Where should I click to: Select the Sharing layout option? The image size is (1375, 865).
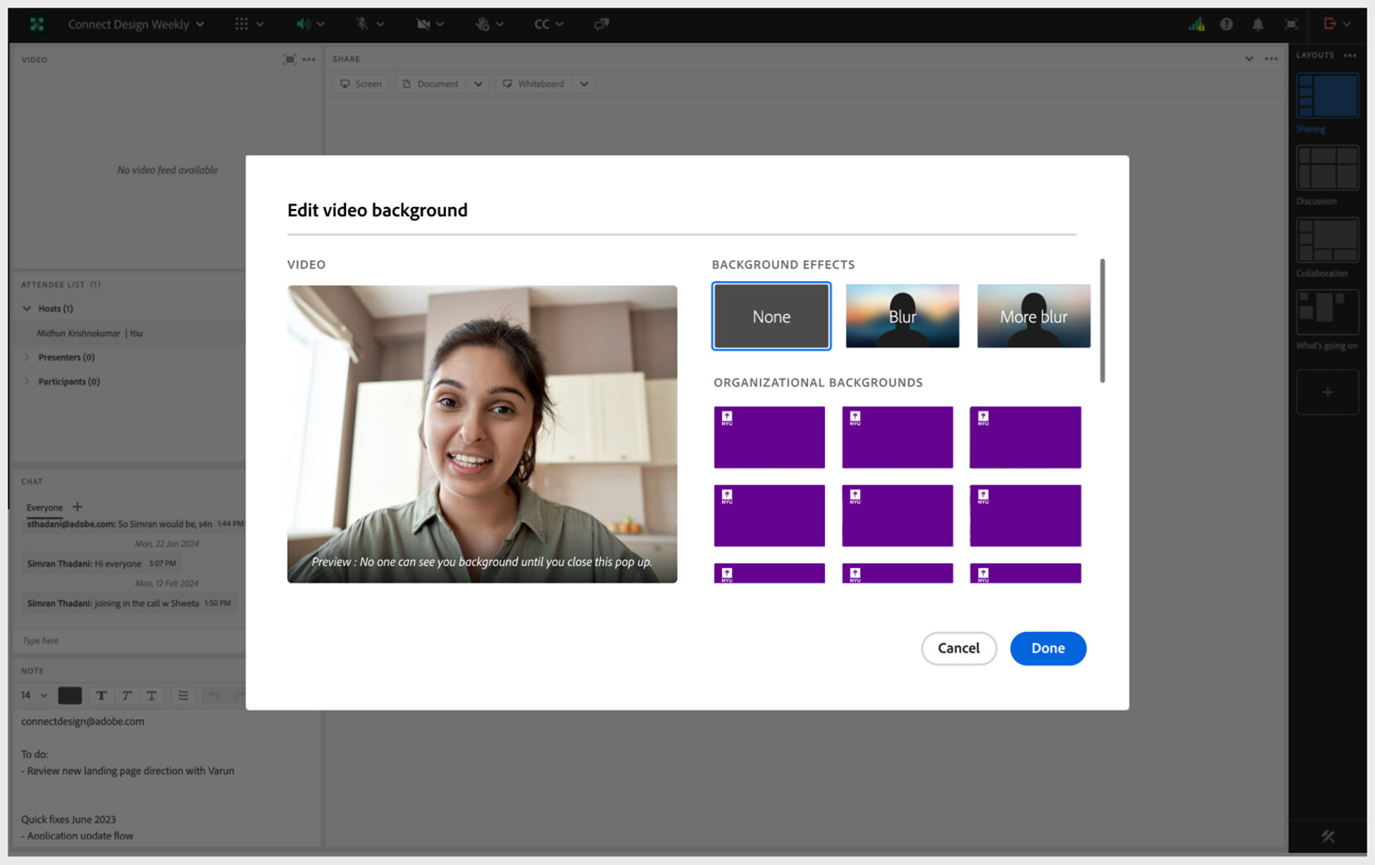click(1328, 97)
